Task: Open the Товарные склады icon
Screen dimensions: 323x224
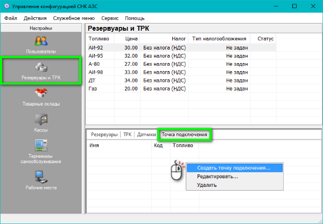Action: click(x=41, y=94)
